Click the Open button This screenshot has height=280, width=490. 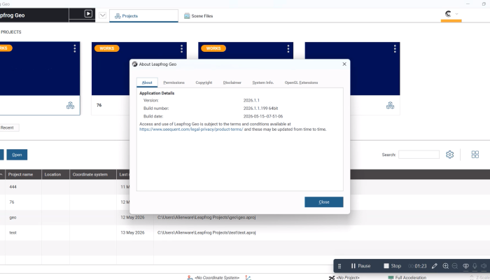coord(17,155)
